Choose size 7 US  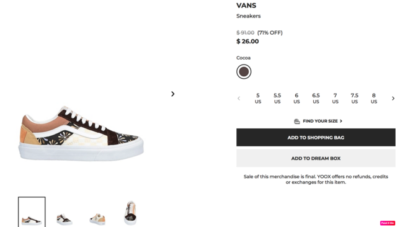tap(335, 99)
